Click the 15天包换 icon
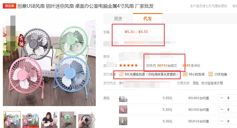This screenshot has width=237, height=128. point(211,74)
